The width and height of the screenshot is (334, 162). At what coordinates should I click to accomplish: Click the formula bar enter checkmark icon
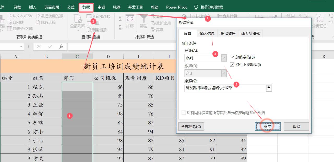(x=50, y=47)
